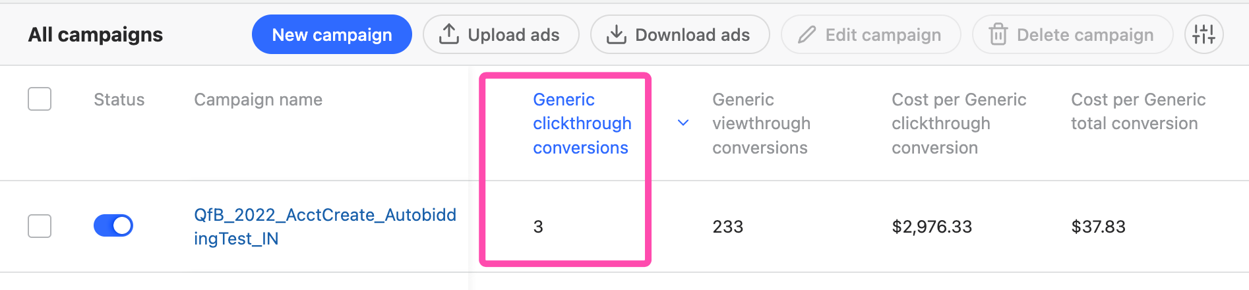Sort by Generic clickthrough conversions column header
Viewport: 1249px width, 290px height.
(x=582, y=123)
